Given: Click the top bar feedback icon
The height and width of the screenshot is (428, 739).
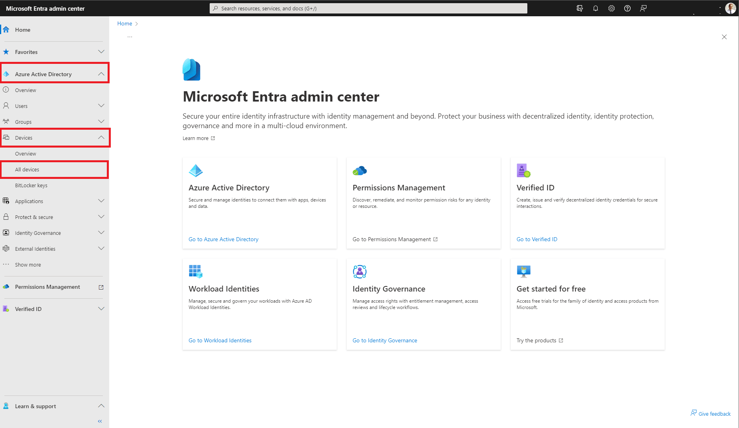Looking at the screenshot, I should (643, 8).
